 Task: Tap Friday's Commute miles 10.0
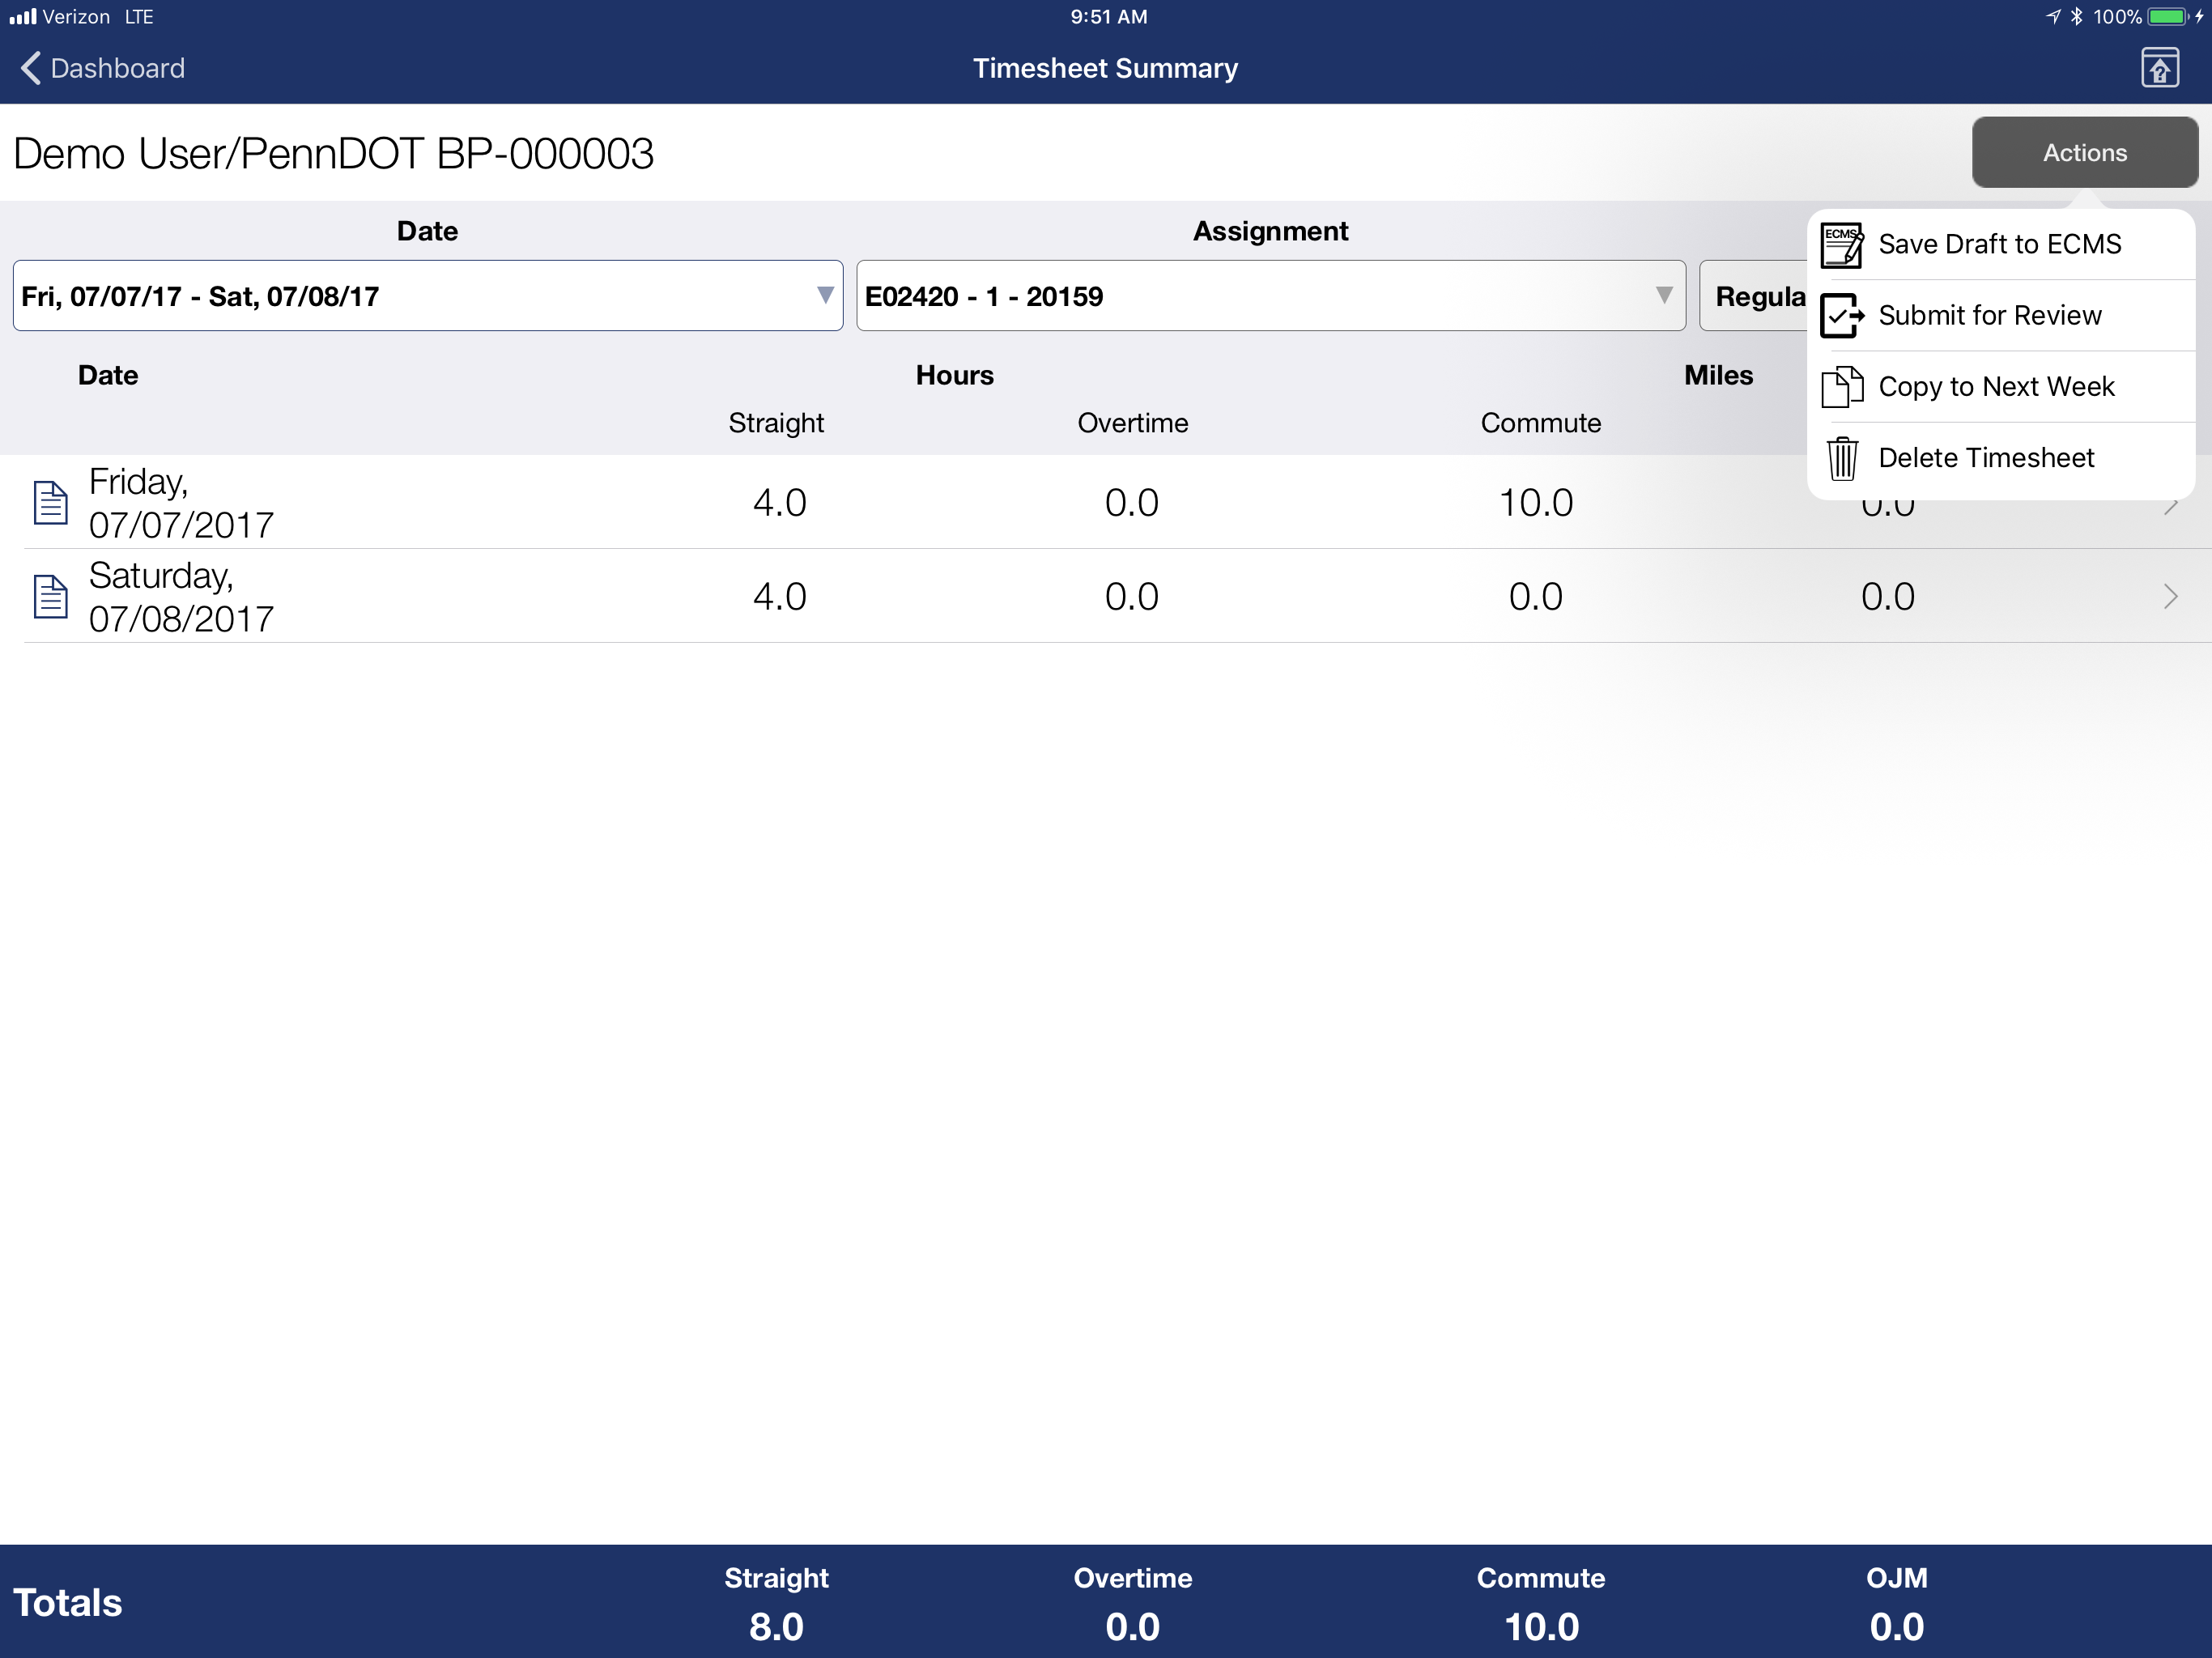click(1536, 502)
